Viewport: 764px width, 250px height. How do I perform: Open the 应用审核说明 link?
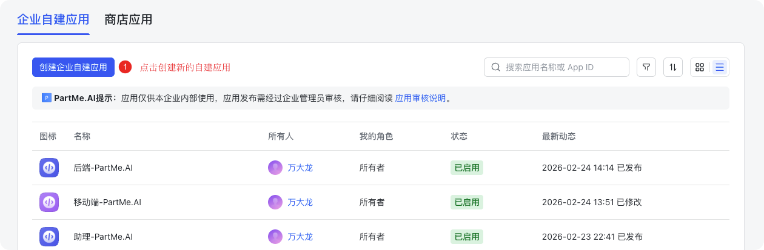pos(420,98)
